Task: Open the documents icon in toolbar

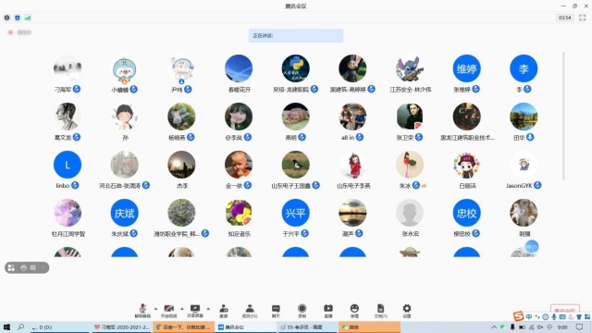Action: (380, 311)
